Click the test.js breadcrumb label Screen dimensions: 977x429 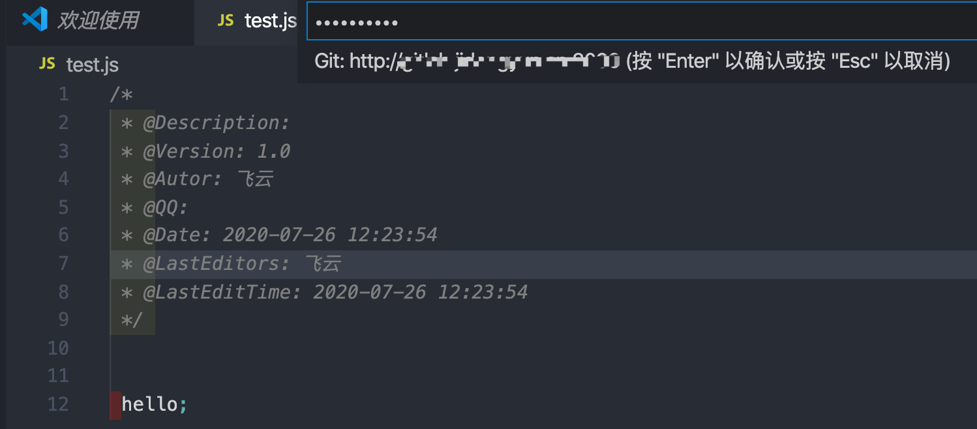point(93,65)
